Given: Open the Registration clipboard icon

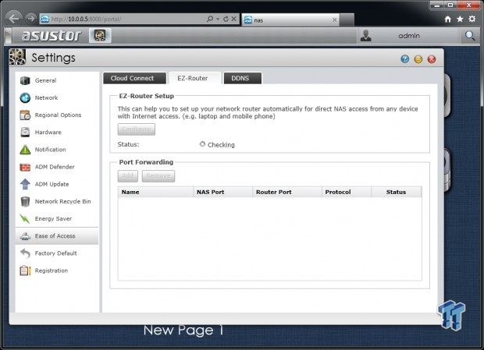Looking at the screenshot, I should pos(25,270).
